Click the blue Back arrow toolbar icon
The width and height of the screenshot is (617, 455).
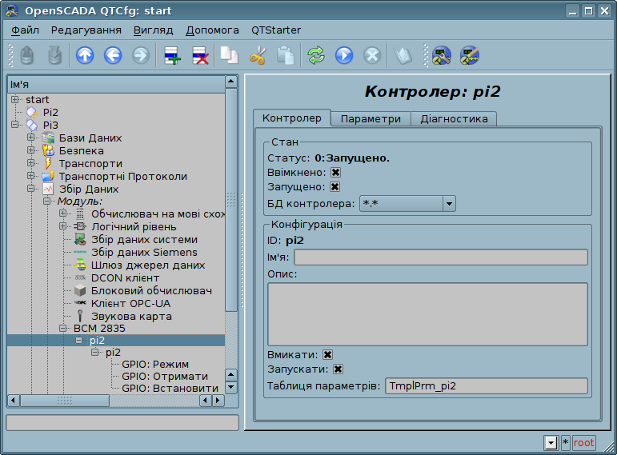[112, 55]
